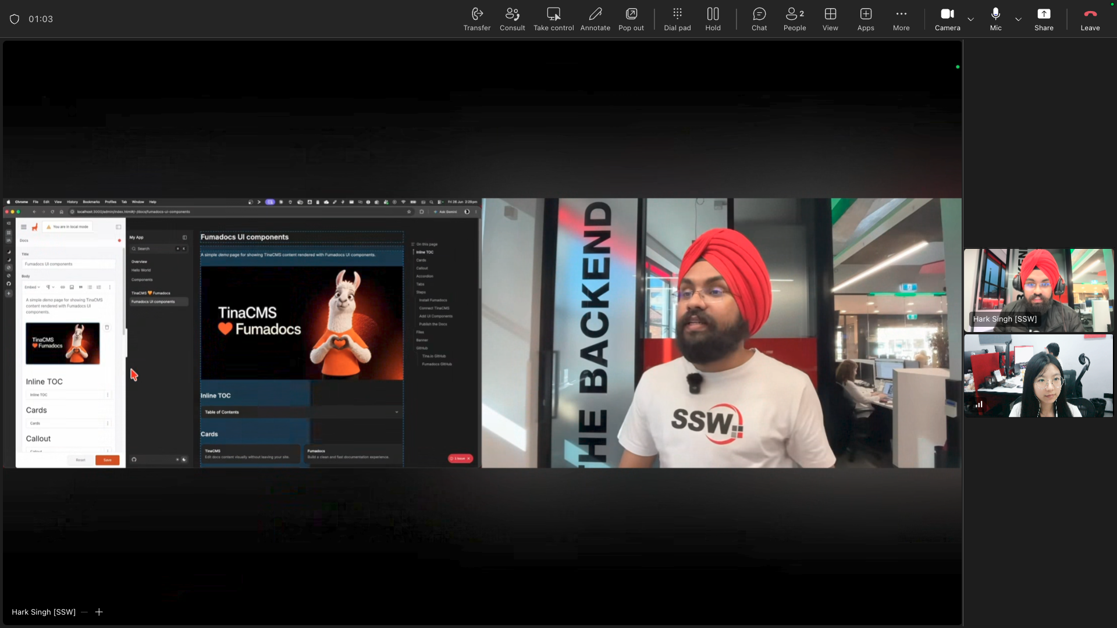The width and height of the screenshot is (1117, 628).
Task: Open the paragraph style dropdown in shared editor
Action: tap(49, 287)
